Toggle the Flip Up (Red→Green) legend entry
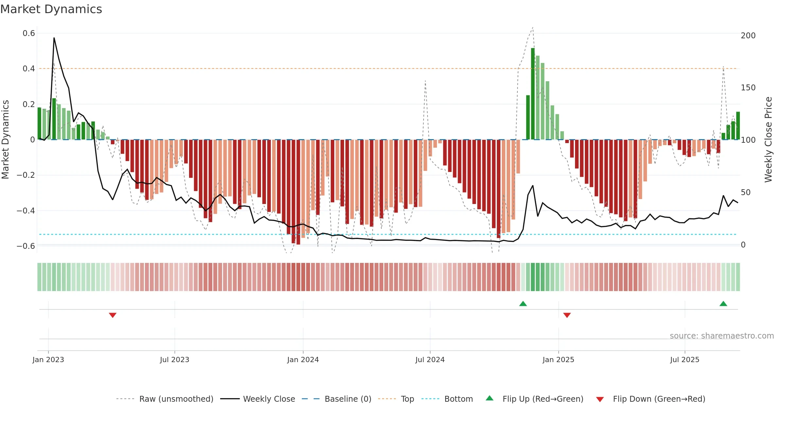The height and width of the screenshot is (442, 785). point(534,399)
